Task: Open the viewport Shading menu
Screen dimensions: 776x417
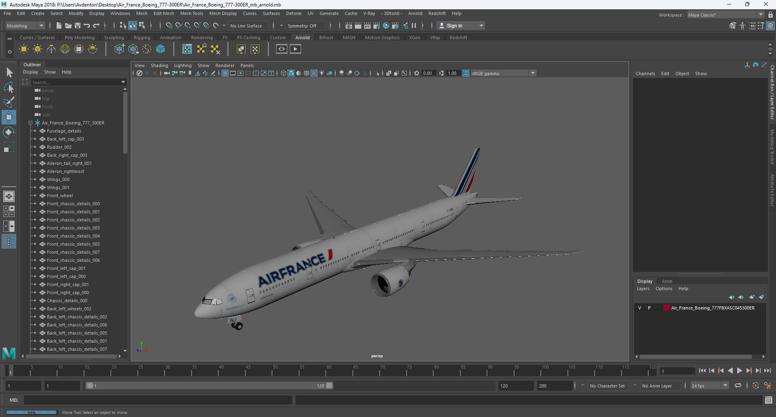Action: pos(159,65)
